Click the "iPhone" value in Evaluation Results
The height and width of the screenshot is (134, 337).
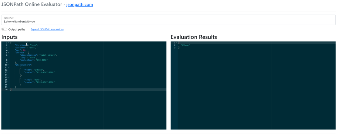pos(185,45)
